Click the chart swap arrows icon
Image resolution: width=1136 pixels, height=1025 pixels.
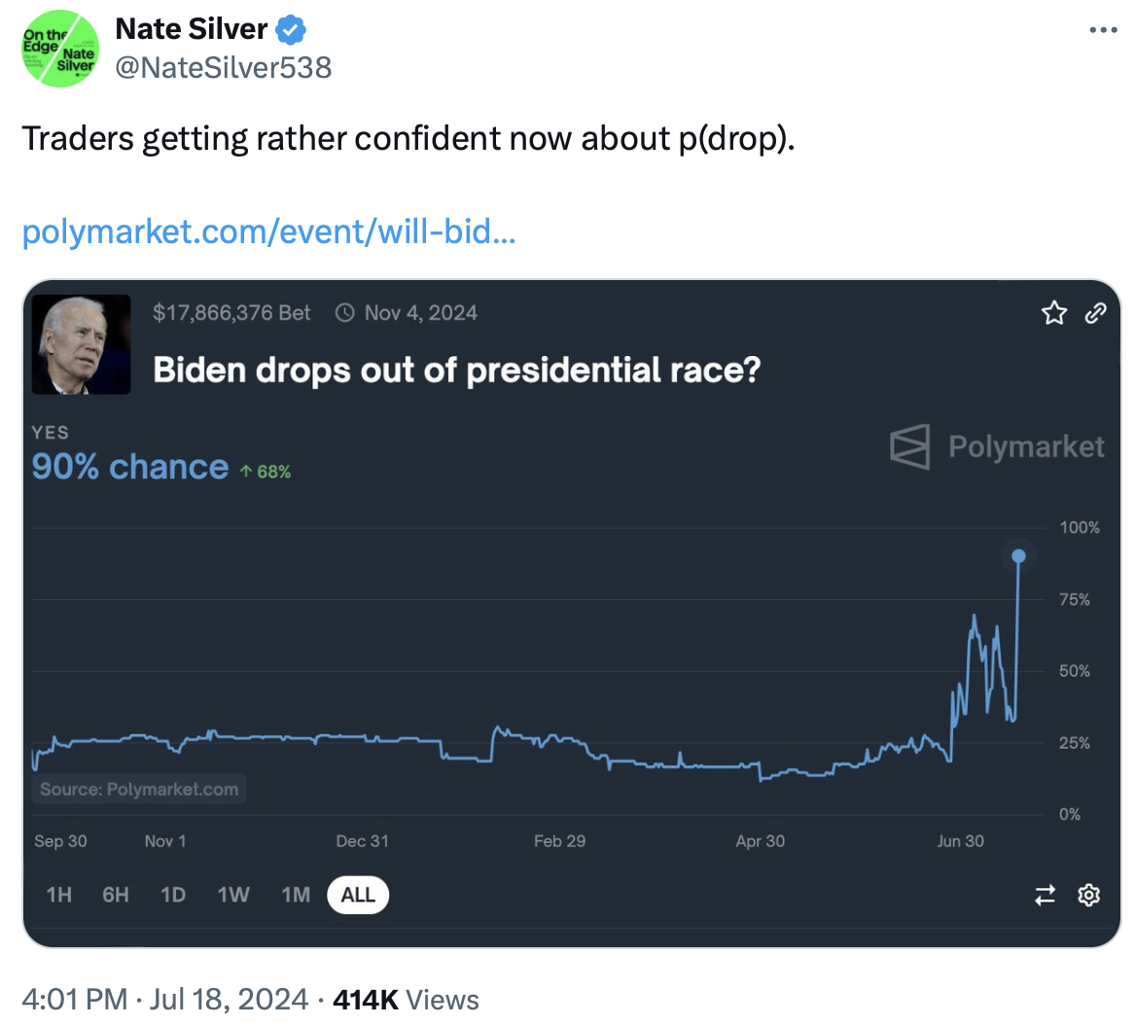1046,895
